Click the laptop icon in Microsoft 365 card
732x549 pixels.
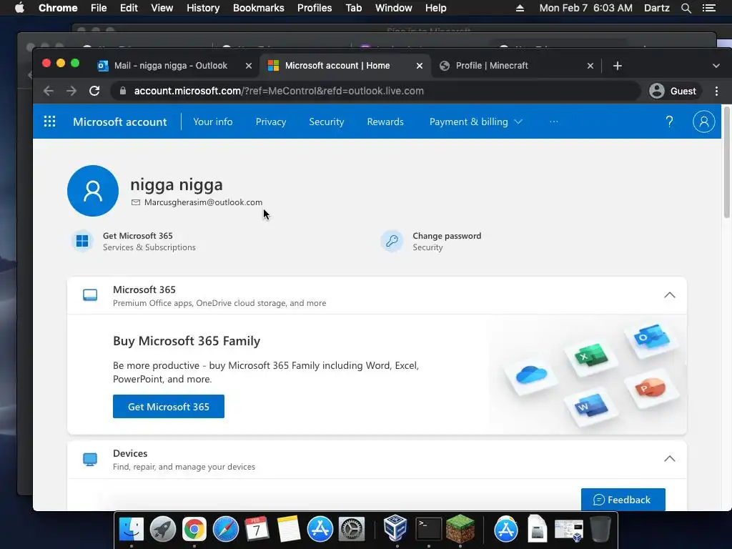90,295
